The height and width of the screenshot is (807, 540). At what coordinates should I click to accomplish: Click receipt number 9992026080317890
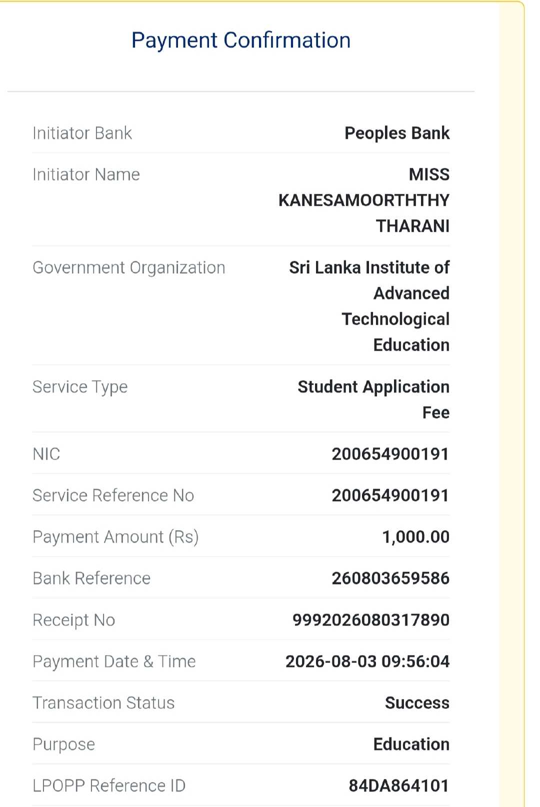[371, 620]
